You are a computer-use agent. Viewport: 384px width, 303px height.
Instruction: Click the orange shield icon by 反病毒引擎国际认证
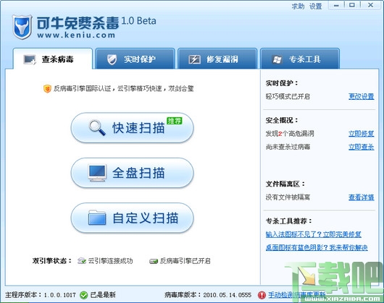(x=47, y=88)
